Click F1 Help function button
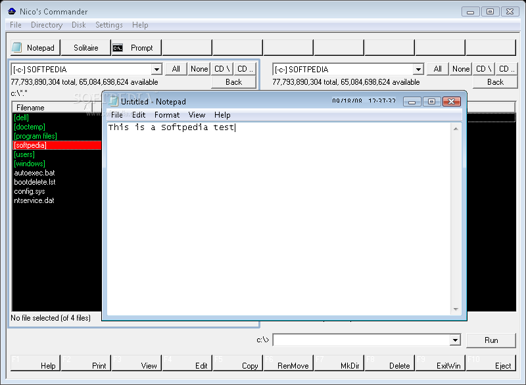The height and width of the screenshot is (385, 526). pyautogui.click(x=36, y=363)
